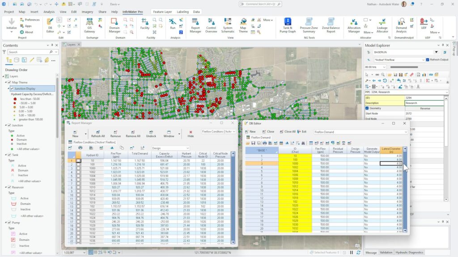
Task: Toggle the Refresh Output checkbox
Action: [x=428, y=59]
